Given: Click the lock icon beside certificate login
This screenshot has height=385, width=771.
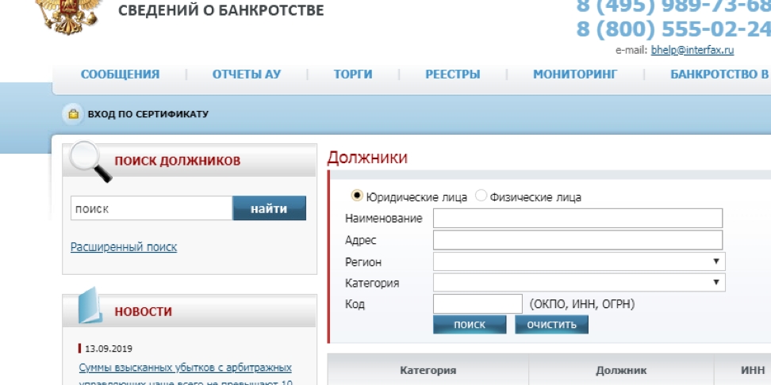Looking at the screenshot, I should tap(73, 115).
